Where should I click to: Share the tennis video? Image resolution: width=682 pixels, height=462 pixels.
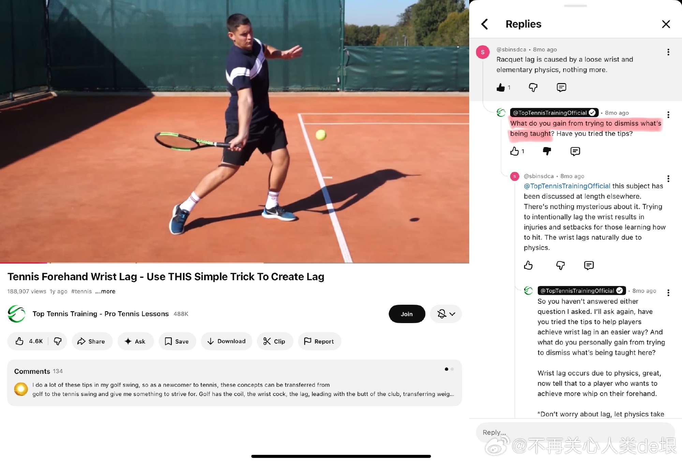92,341
